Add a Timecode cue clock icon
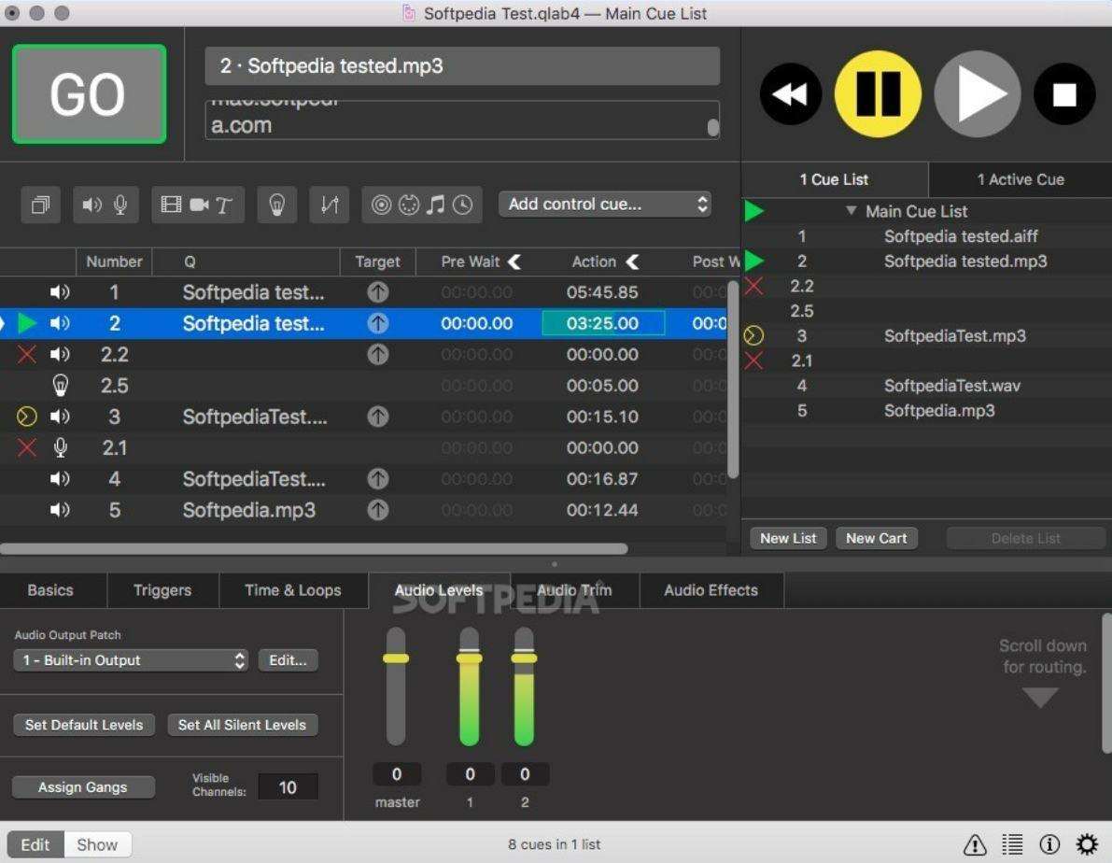1112x863 pixels. pos(462,205)
